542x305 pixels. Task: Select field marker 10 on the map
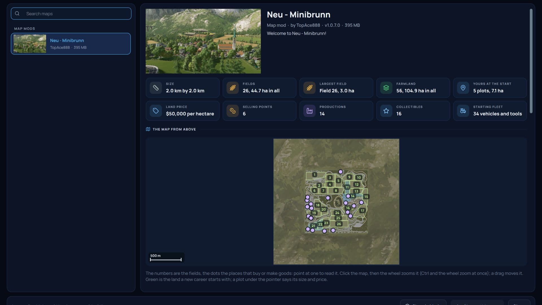[359, 178]
